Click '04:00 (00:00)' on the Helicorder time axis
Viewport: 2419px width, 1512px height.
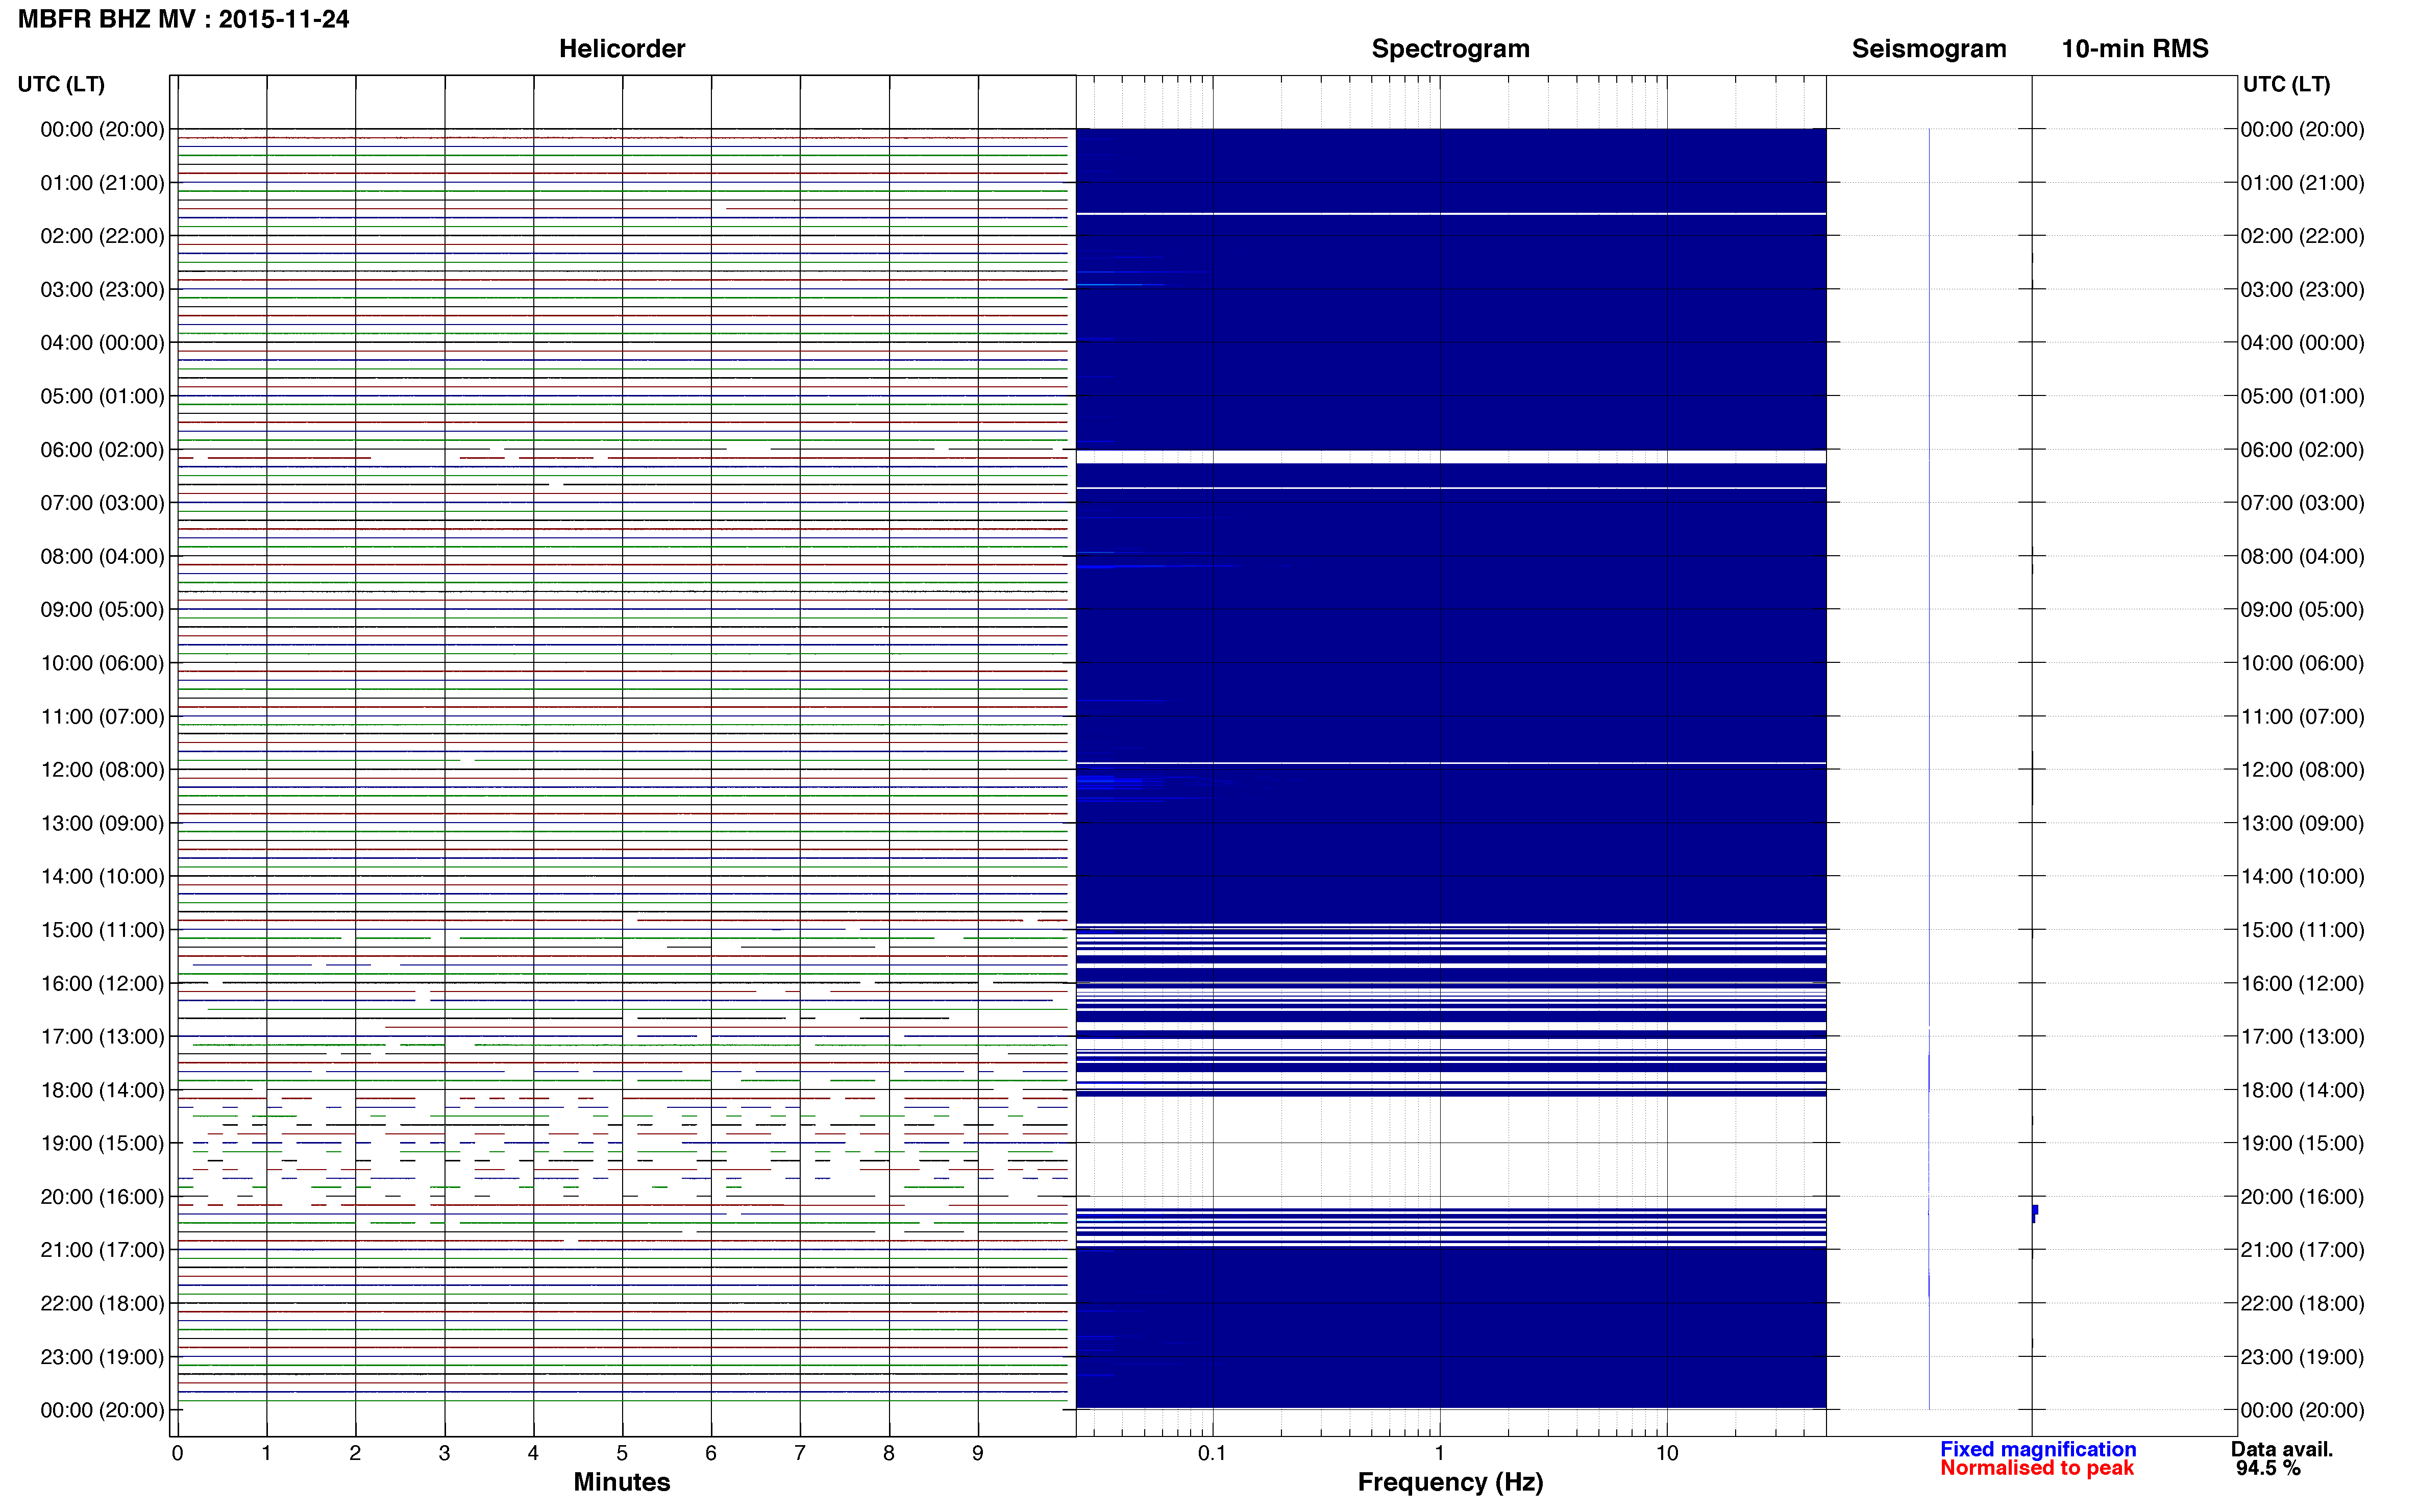[102, 343]
